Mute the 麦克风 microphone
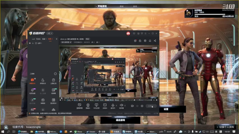239x134 pixels. [x=113, y=106]
